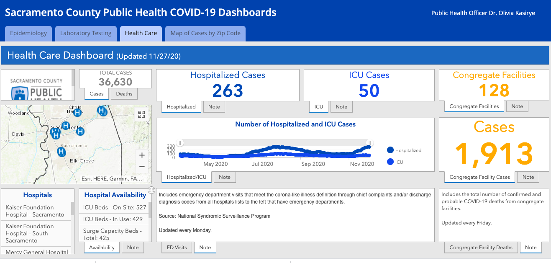Click the hospital marker right of Sacramento label
The image size is (551, 263).
(80, 131)
